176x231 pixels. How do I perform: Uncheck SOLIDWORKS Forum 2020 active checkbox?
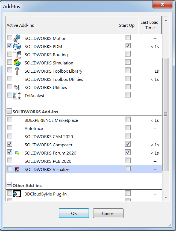point(10,152)
